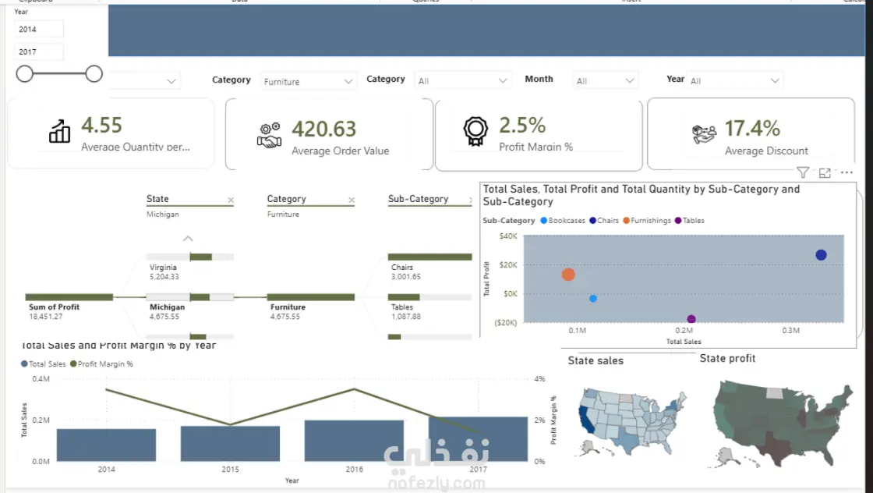The image size is (873, 493).
Task: Click the left handle of Year slider
Action: [24, 73]
